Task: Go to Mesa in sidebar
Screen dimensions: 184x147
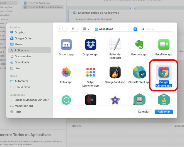Action: (30, 44)
